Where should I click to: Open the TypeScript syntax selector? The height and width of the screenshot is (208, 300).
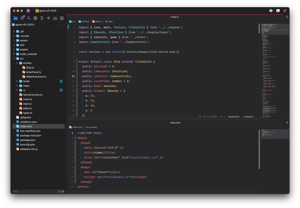coord(234,117)
